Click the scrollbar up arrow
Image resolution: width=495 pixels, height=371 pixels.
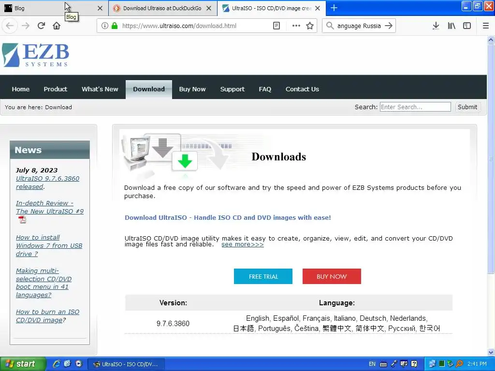(491, 40)
